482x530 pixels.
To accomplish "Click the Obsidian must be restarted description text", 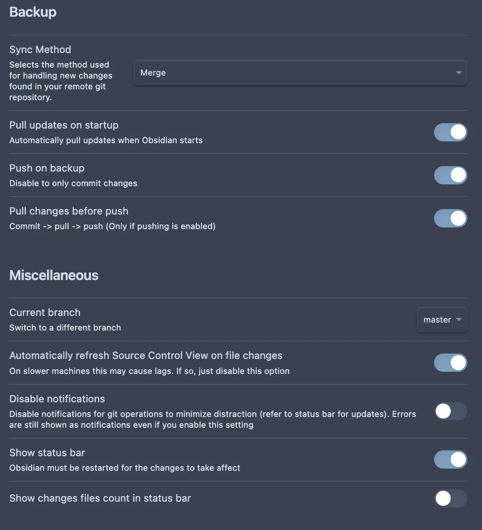I will [125, 468].
